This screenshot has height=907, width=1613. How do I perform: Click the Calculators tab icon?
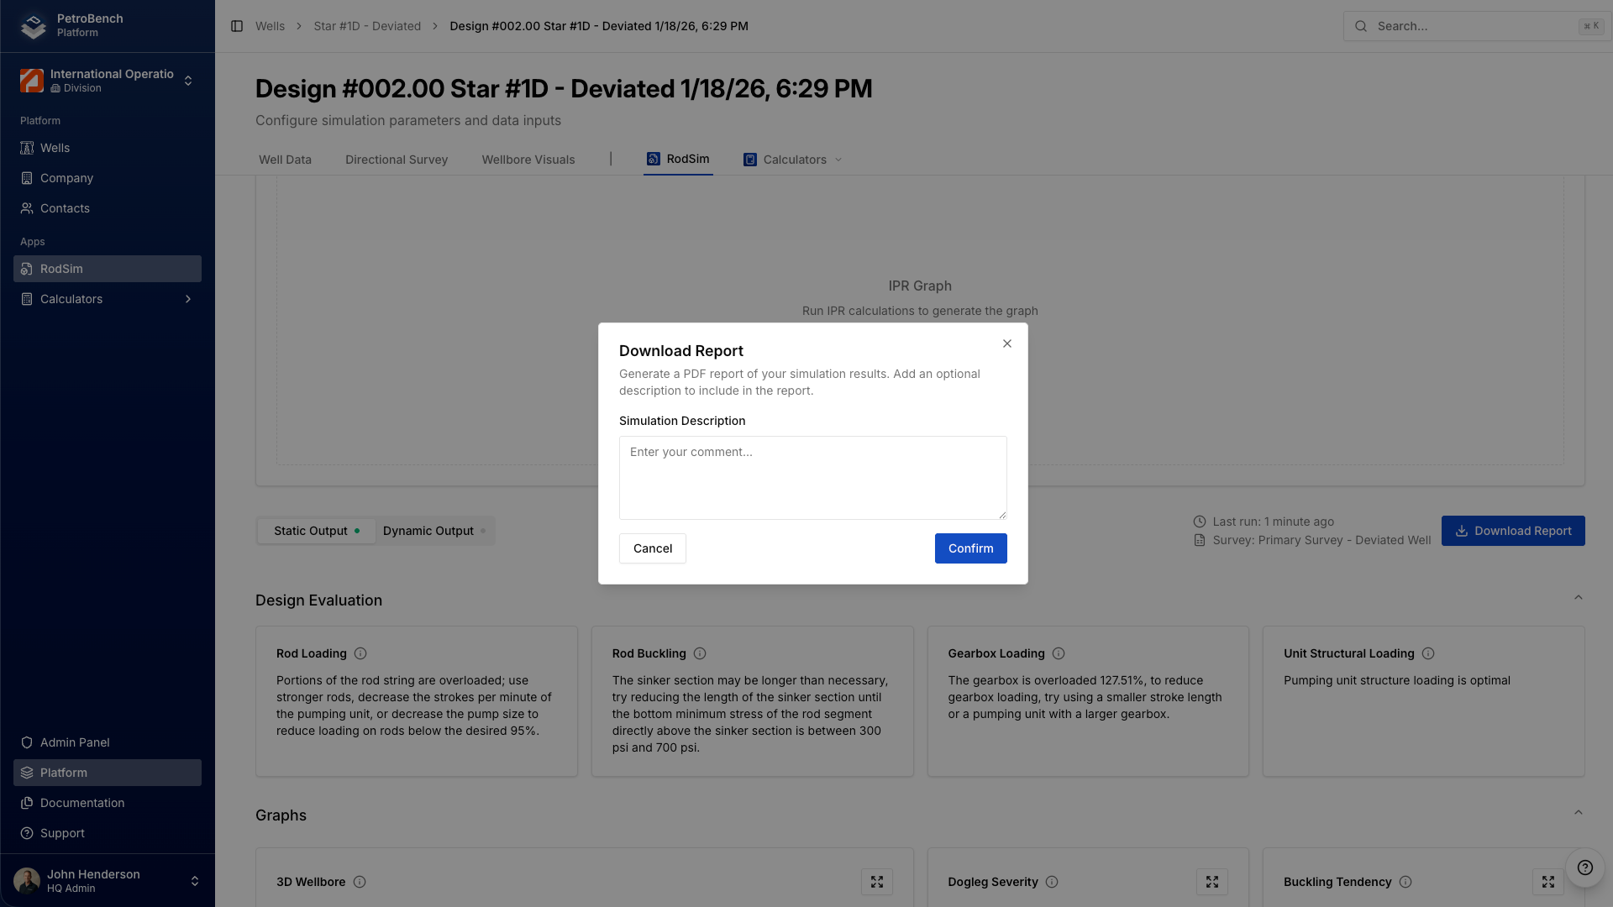point(750,160)
